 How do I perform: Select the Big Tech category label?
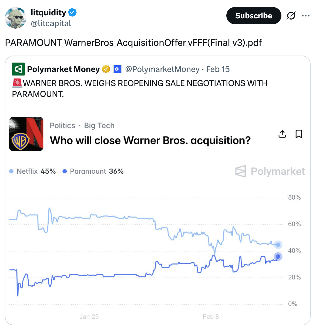(x=99, y=125)
